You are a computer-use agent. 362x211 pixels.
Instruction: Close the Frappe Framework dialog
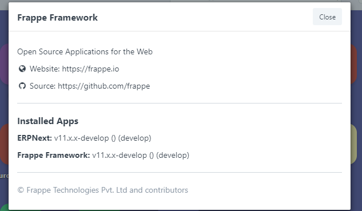(327, 17)
